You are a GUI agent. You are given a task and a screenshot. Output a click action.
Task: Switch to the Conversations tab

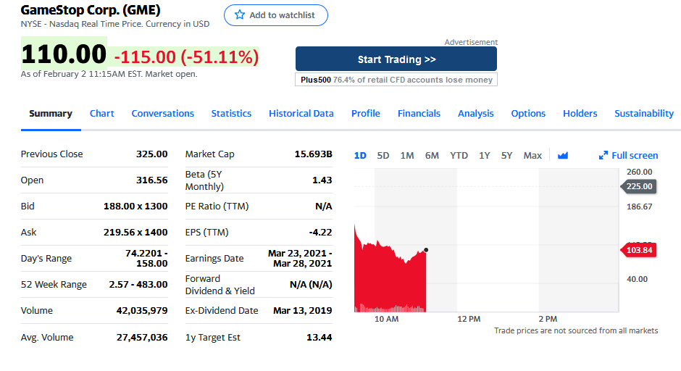[162, 113]
